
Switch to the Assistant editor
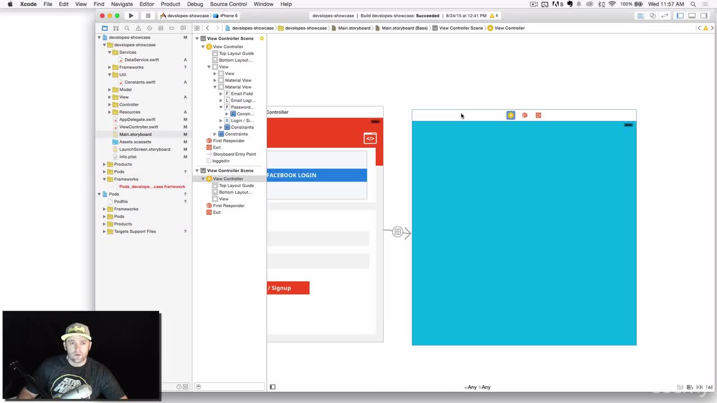pos(653,16)
